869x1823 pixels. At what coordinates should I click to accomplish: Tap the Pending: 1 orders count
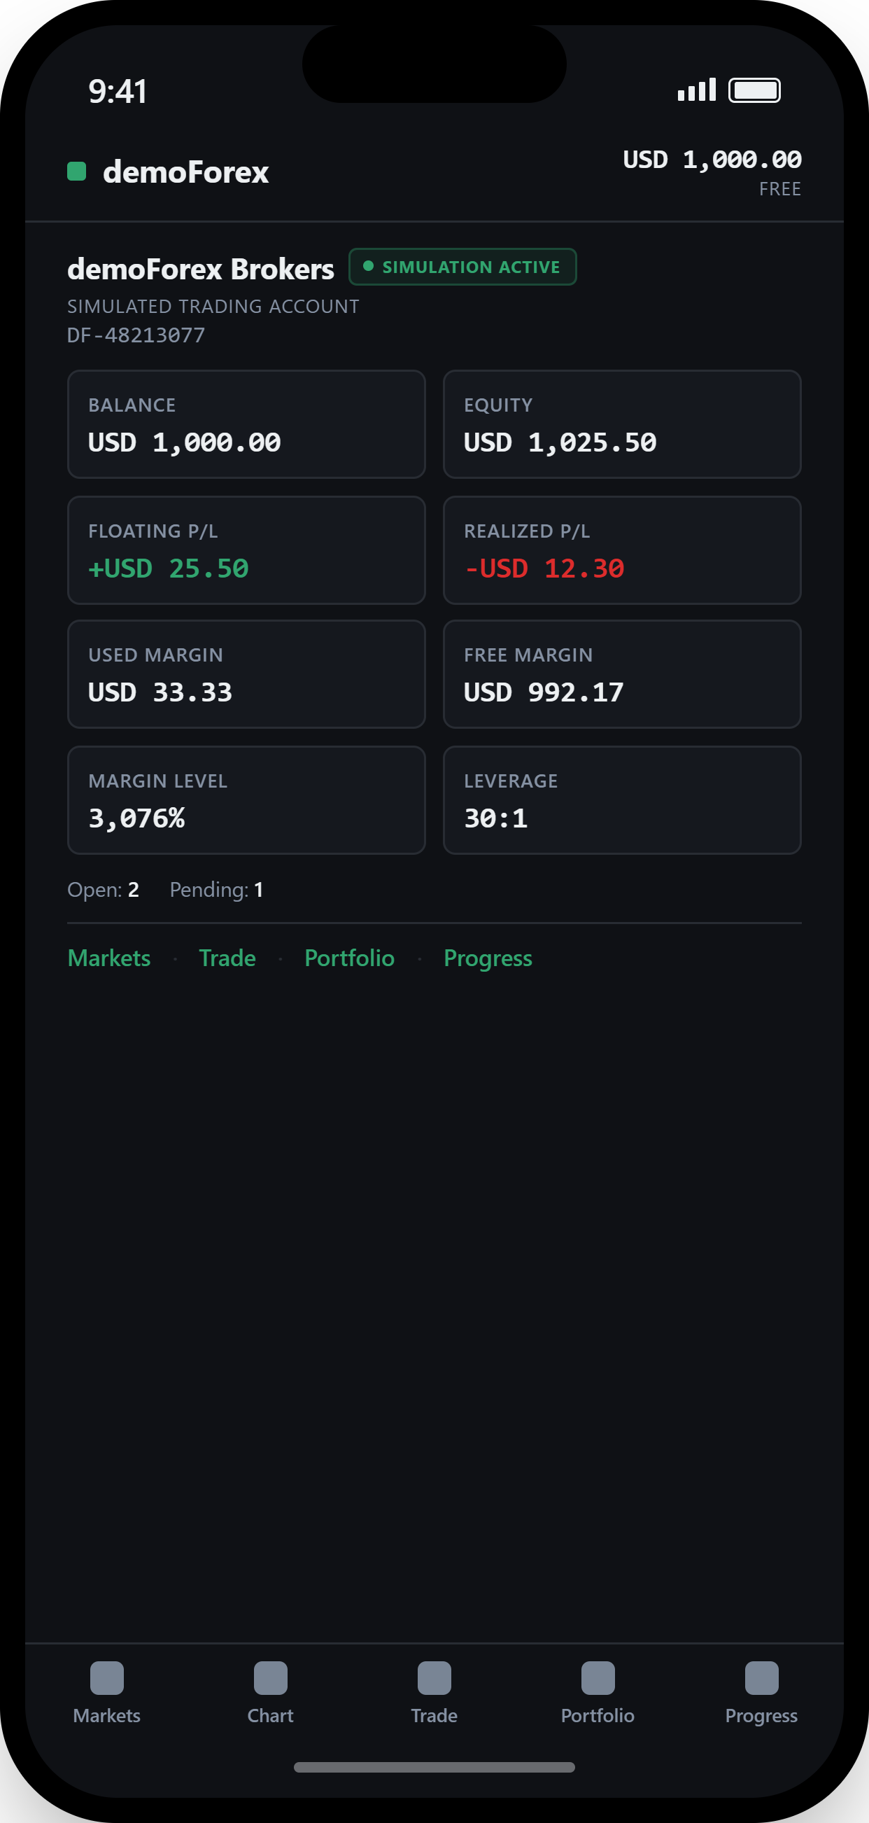pyautogui.click(x=216, y=889)
